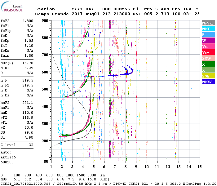Screen dimensions: 217x186
Task: Click the h`F value 219.5
Action: (28, 80)
